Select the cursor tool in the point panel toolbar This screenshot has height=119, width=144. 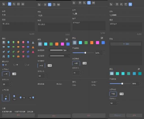[4, 4]
